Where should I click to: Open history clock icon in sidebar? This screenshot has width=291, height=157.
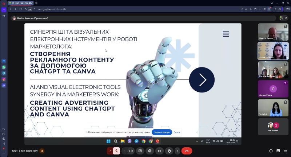4,134
